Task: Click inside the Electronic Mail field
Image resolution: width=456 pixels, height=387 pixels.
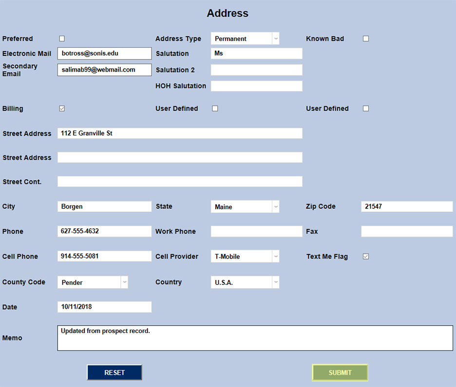Action: pos(104,54)
